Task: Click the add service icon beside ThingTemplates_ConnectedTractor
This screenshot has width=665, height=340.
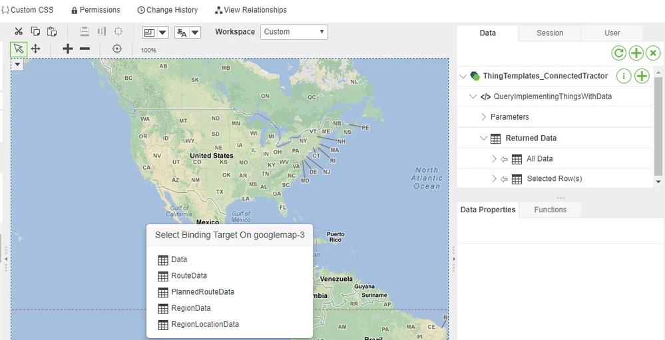Action: tap(642, 77)
